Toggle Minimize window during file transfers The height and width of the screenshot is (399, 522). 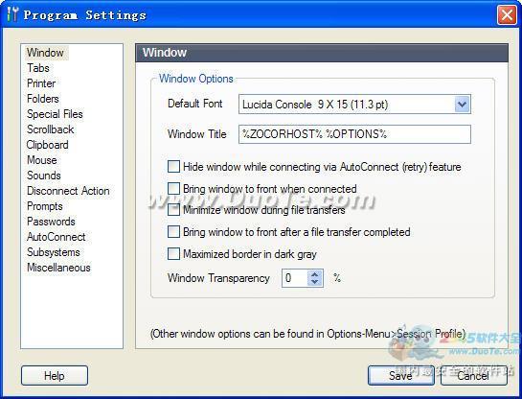pyautogui.click(x=173, y=210)
